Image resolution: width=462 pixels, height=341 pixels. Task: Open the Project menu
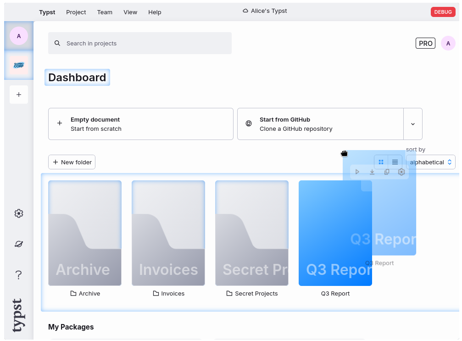click(x=76, y=12)
